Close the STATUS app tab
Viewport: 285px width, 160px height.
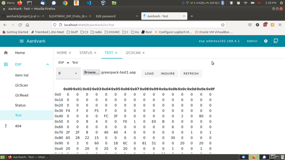pyautogui.click(x=95, y=53)
